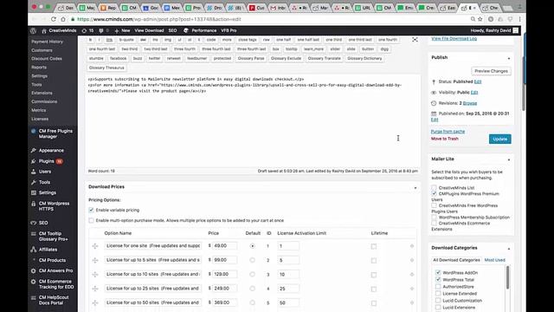Click the WordPress logo in admin bar
Viewport: 554px width, 312px height.
[x=33, y=31]
